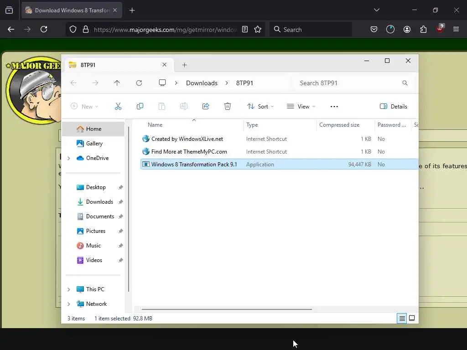This screenshot has height=350, width=467.
Task: Open Videos quick access folder
Action: coord(89,260)
